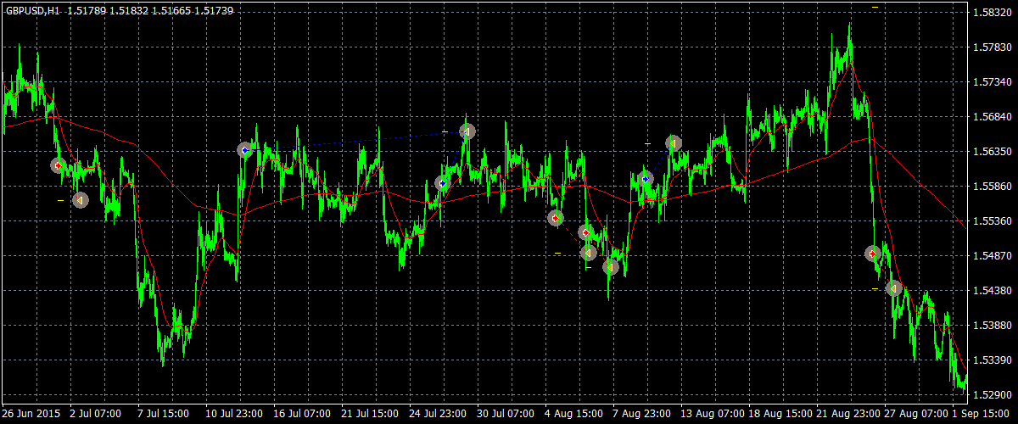1018x424 pixels.
Task: Click the second August sell marker near 1.55200
Action: pyautogui.click(x=585, y=232)
